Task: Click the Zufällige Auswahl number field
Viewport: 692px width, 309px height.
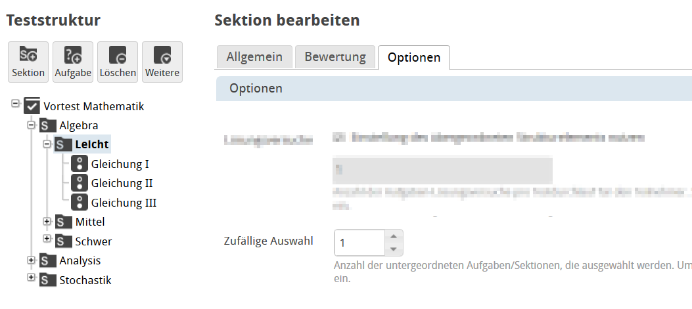Action: (x=359, y=243)
